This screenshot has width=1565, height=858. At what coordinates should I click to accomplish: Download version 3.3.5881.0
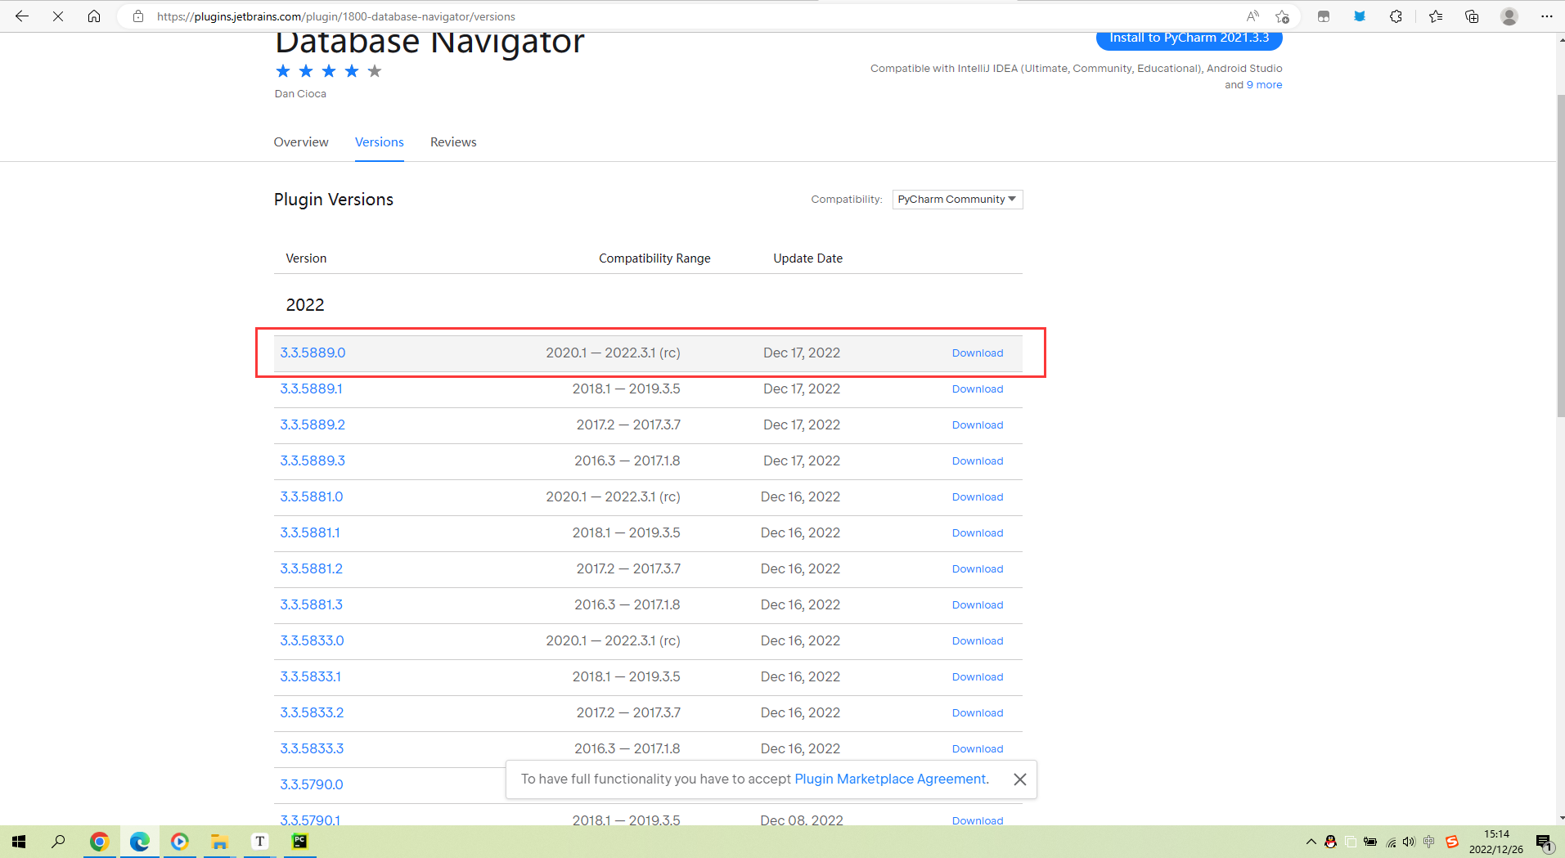click(x=978, y=497)
